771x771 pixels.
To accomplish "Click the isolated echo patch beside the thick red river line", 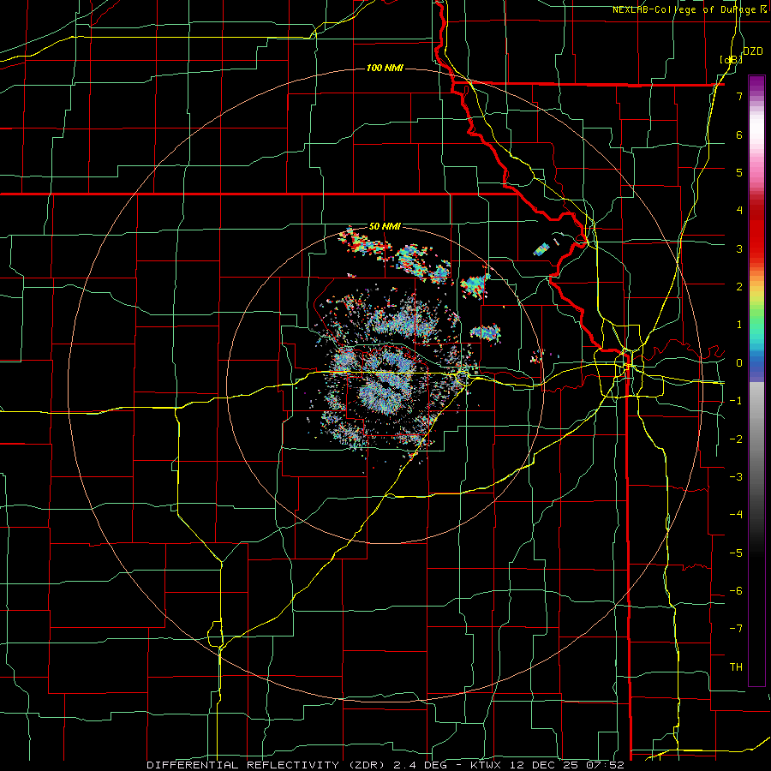I will 541,249.
